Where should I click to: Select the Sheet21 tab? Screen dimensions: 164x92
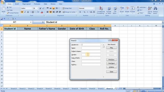click(101, 89)
